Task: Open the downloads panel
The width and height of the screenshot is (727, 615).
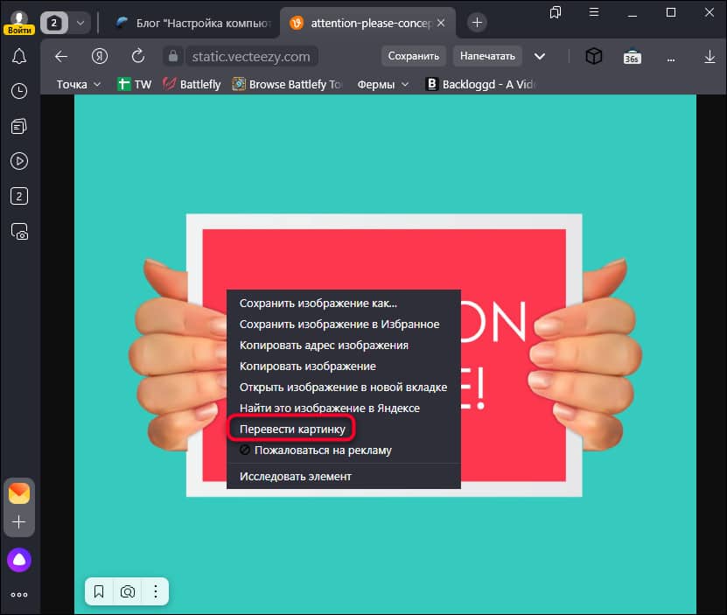Action: point(710,57)
